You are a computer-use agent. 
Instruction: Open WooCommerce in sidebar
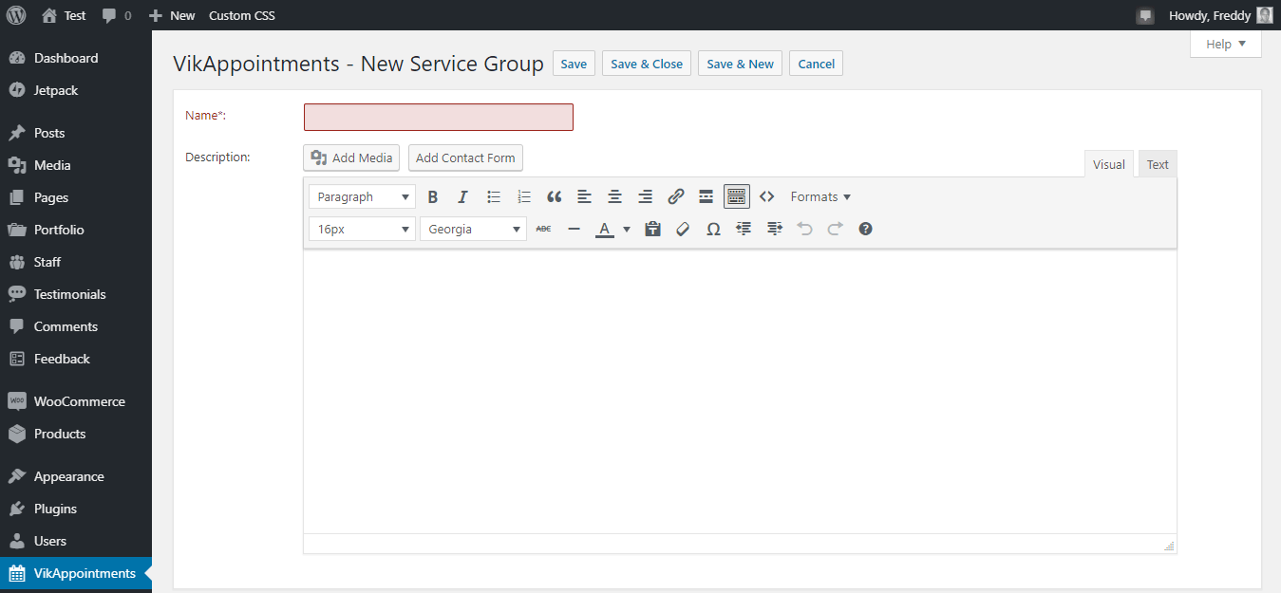click(x=76, y=401)
